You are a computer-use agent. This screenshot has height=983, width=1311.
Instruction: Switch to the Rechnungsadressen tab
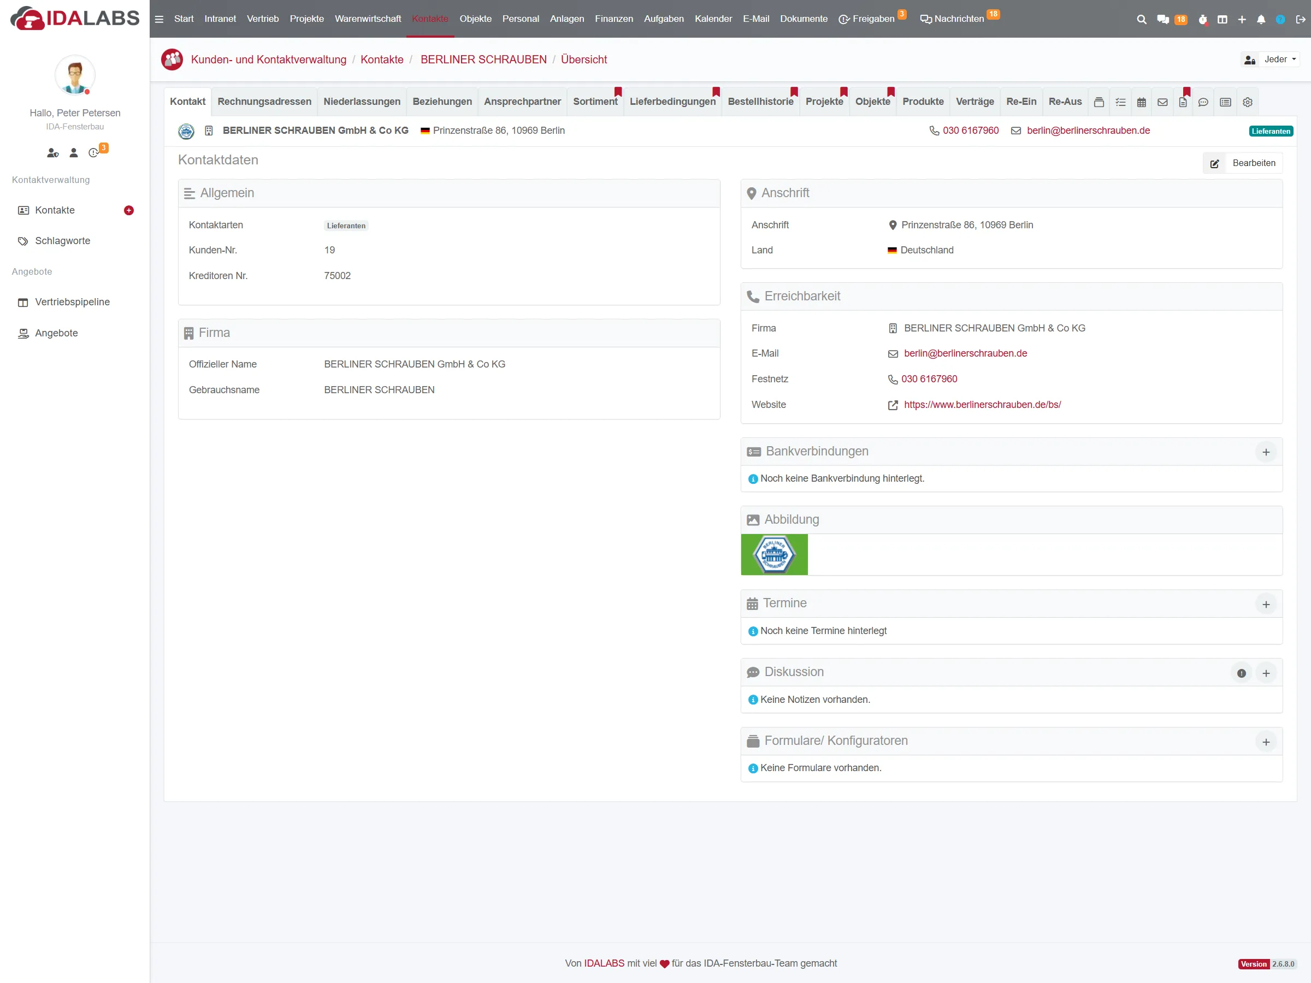pos(264,102)
